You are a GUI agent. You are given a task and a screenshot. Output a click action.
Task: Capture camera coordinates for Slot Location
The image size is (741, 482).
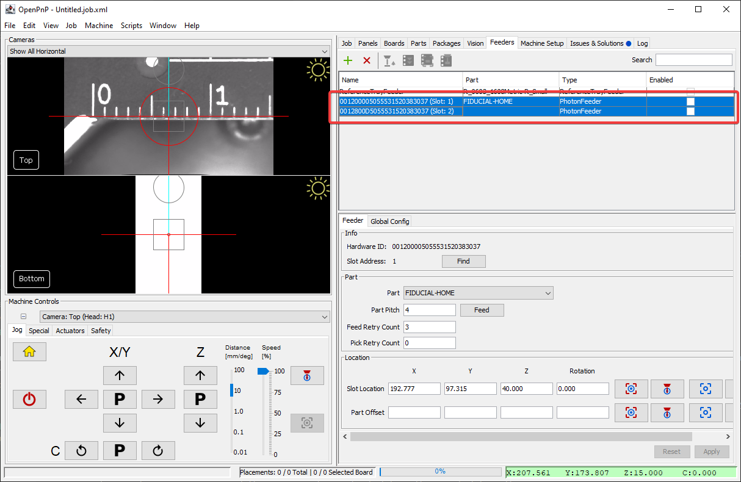[x=631, y=389]
